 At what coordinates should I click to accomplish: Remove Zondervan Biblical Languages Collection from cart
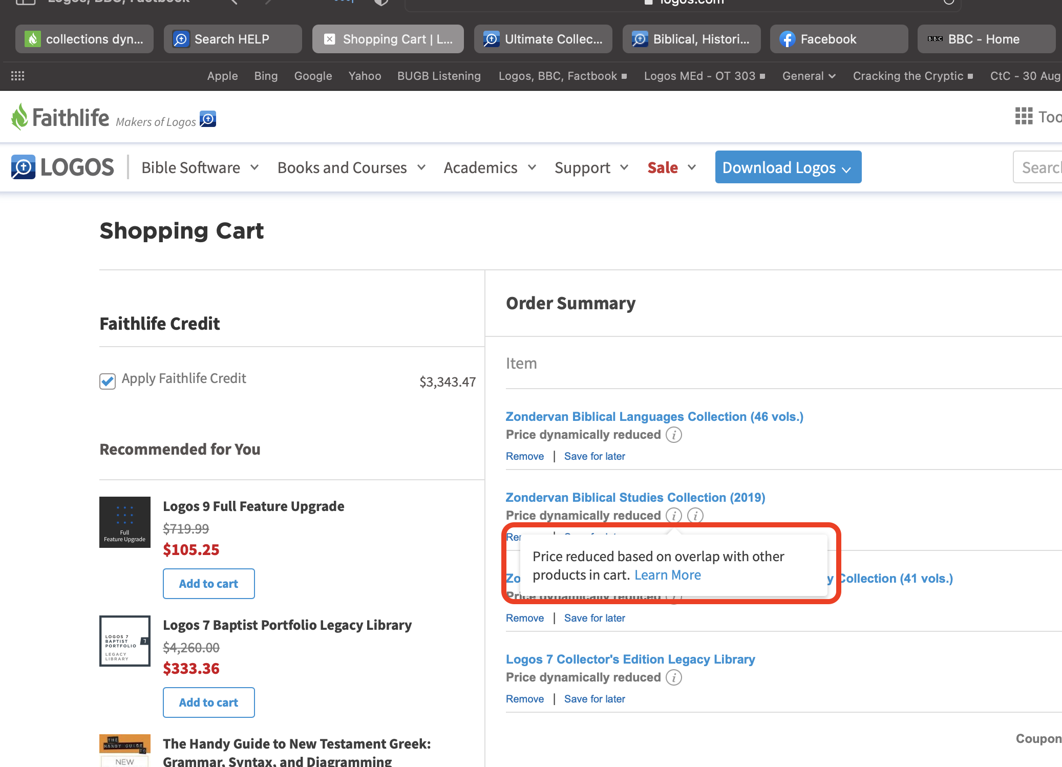pos(525,456)
